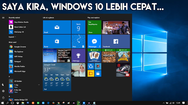This screenshot has height=105, width=188.
Task: Open Task View on the taskbar
Action: tap(12, 103)
